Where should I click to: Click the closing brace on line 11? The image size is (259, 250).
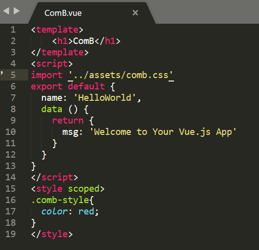pyautogui.click(x=54, y=143)
